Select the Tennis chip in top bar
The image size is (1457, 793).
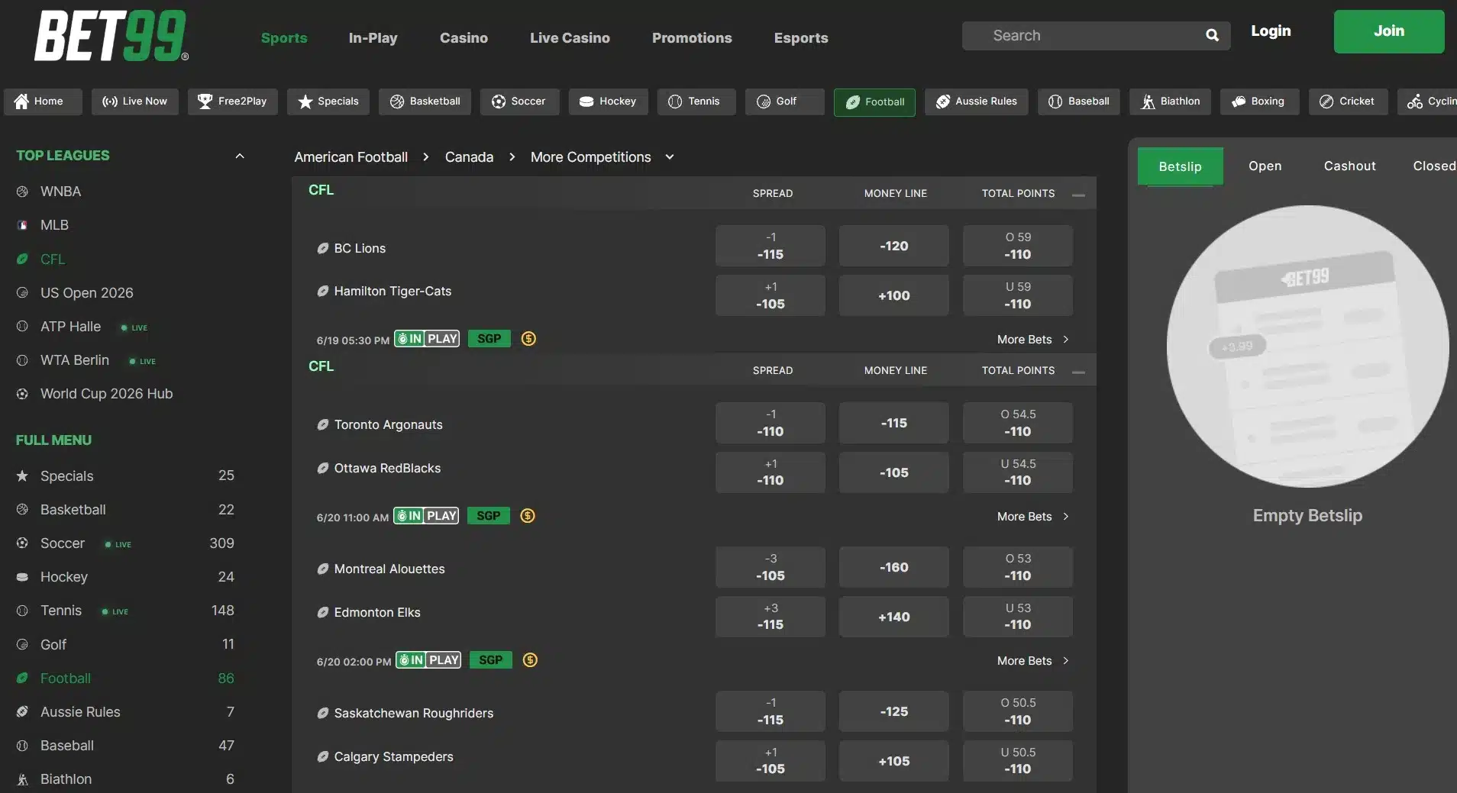[696, 102]
